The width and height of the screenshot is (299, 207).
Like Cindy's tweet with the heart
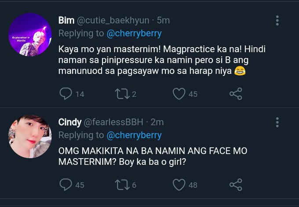click(179, 185)
